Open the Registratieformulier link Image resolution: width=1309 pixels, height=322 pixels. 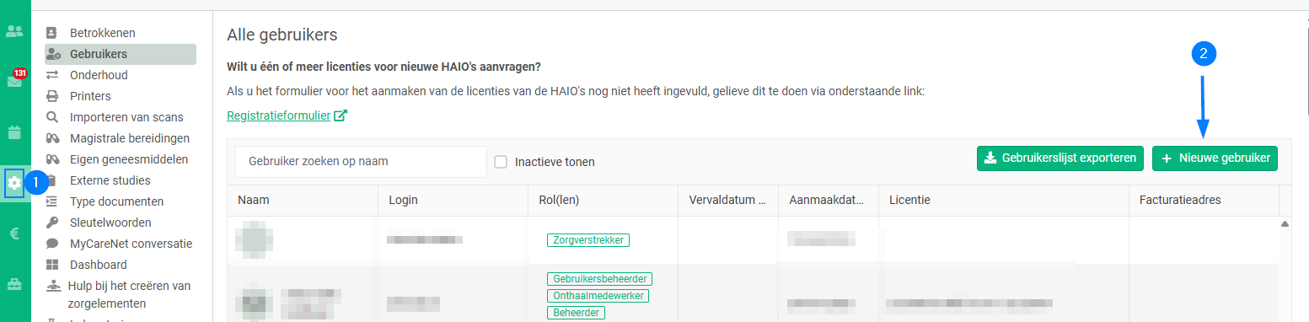click(279, 115)
